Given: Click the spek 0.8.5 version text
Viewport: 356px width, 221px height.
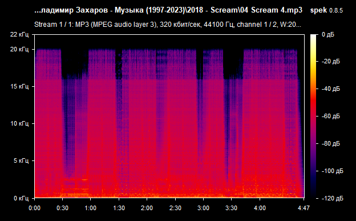Looking at the screenshot, I should [326, 10].
